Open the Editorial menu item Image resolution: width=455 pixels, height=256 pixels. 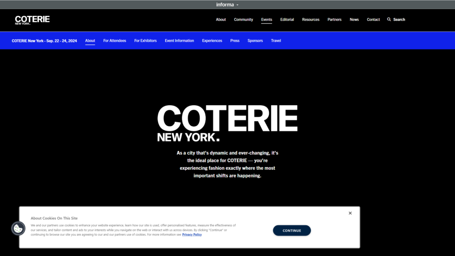[287, 20]
